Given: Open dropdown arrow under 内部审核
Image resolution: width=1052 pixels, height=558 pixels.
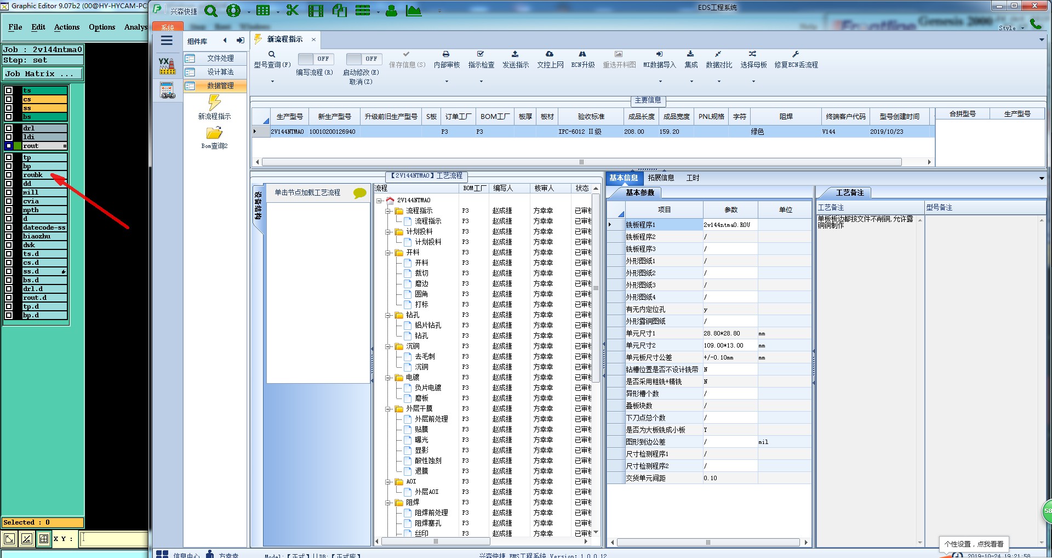Looking at the screenshot, I should (x=447, y=82).
